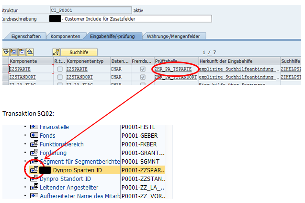Toggle the Fremdschlüssel checkbox for ZZSTANDORT

coord(142,77)
